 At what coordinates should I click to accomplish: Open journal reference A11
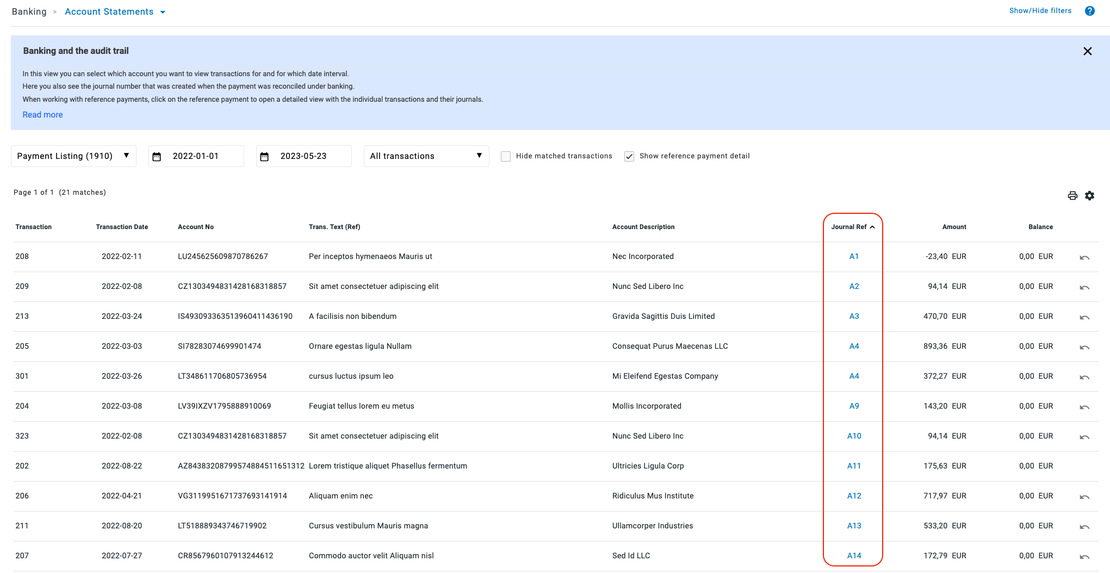tap(854, 466)
